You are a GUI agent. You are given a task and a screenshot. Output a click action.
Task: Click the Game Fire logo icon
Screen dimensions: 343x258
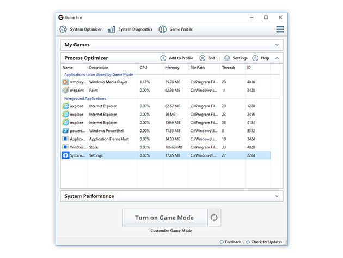[61, 17]
